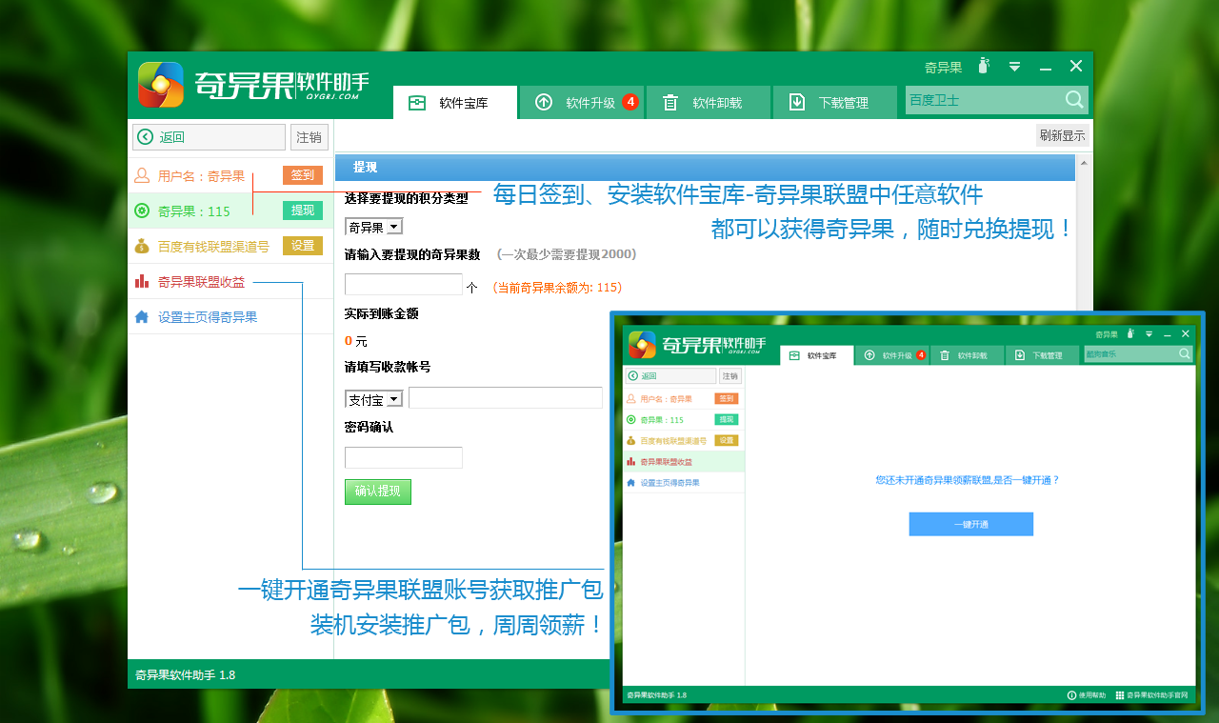Click the text 当前奇异果余额为: 115

coord(557,287)
